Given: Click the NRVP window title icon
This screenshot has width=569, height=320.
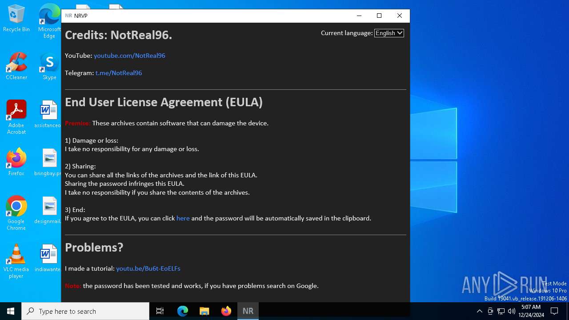Looking at the screenshot, I should (x=68, y=16).
